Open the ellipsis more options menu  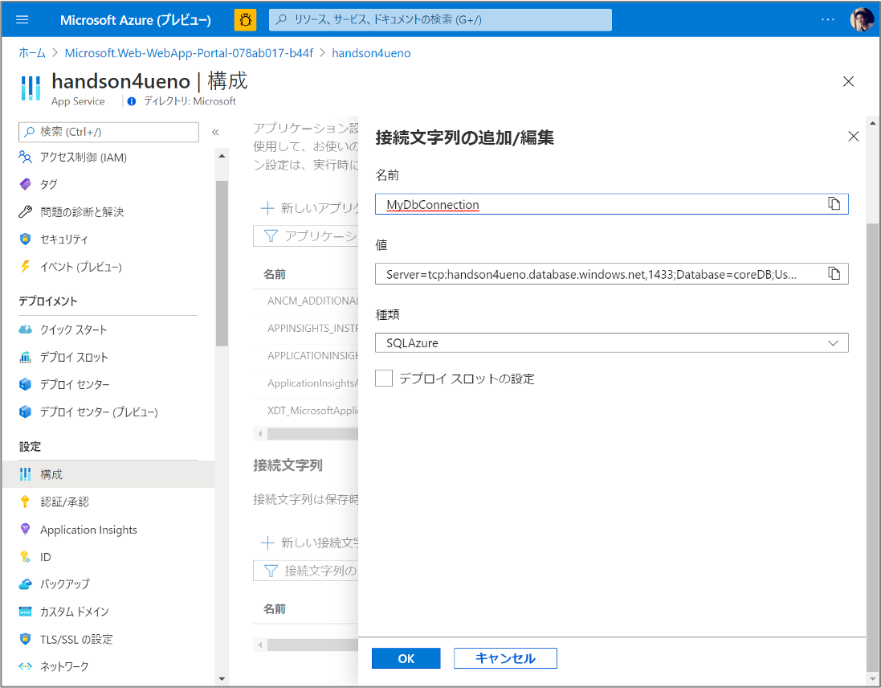[828, 19]
